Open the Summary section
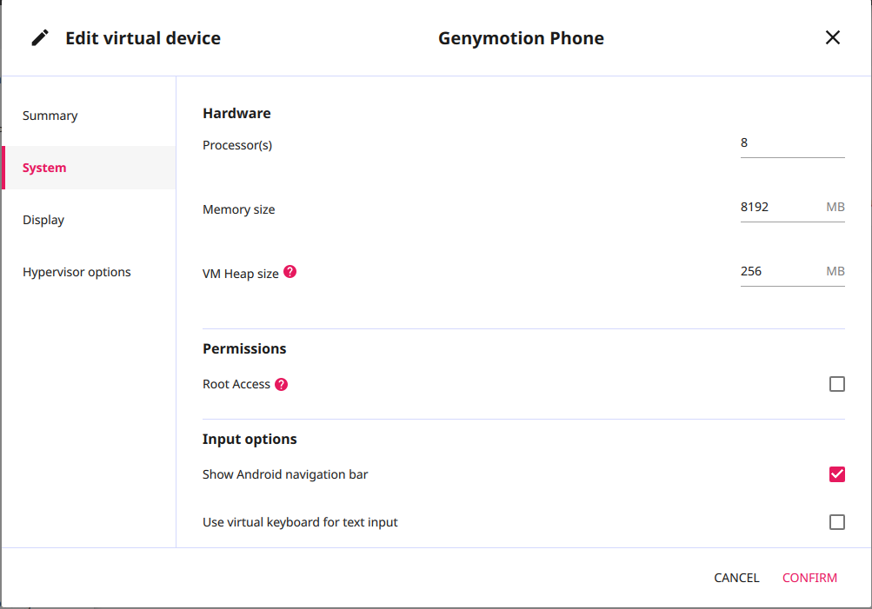The height and width of the screenshot is (609, 872). pos(50,115)
